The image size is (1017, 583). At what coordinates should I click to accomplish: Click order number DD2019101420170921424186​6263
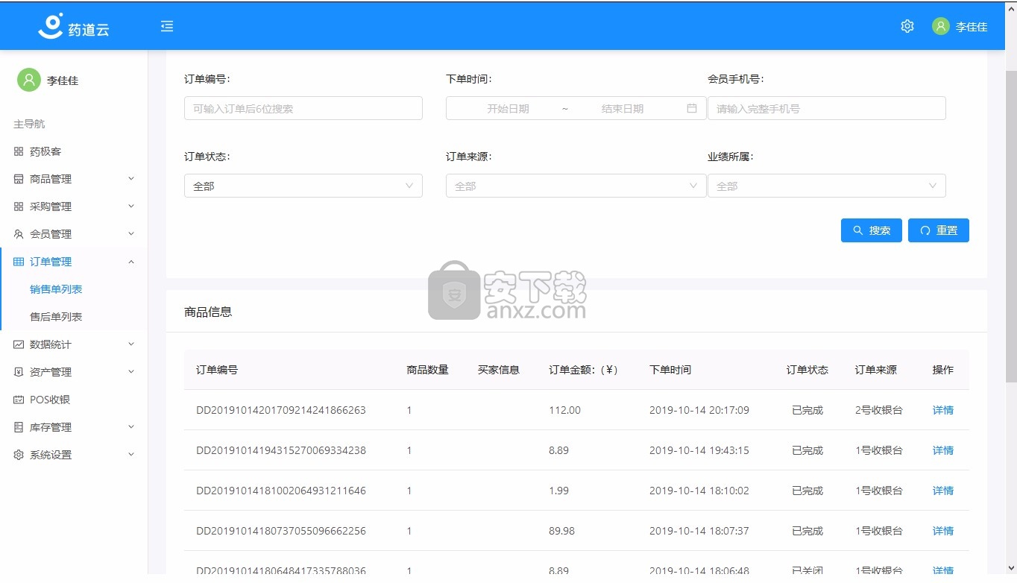(281, 410)
